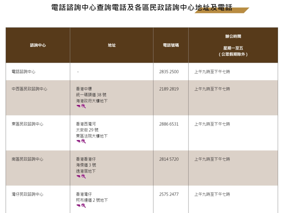This screenshot has height=213, width=283.
Task: Open the map icon below 東區法院大樓地下
Action: tap(78, 142)
